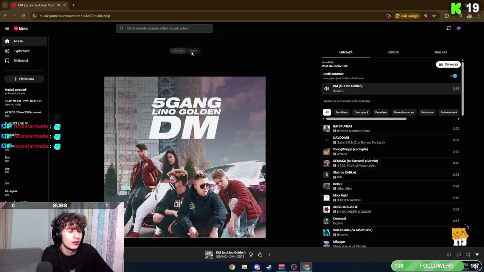Play IMI SPUNEAI from the queue
484x272 pixels.
[391, 128]
